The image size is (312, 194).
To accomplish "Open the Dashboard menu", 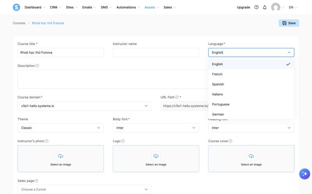I will pyautogui.click(x=35, y=7).
